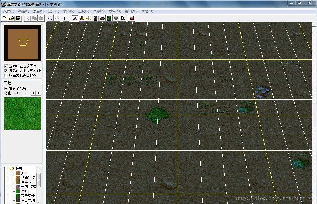
Task: Save the map with the floppy disk icon
Action: (18, 19)
